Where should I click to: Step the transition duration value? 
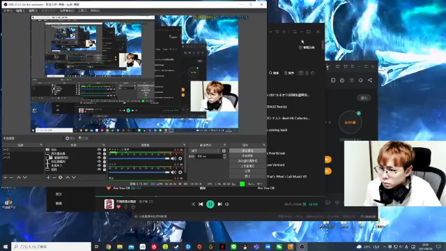(224, 156)
